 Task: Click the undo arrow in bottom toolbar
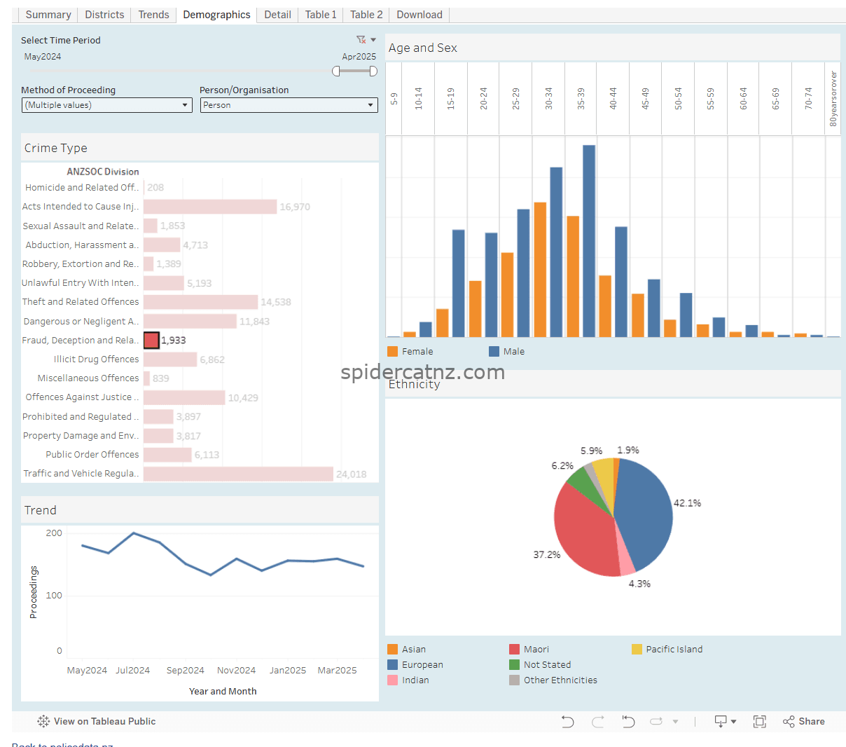pyautogui.click(x=567, y=722)
